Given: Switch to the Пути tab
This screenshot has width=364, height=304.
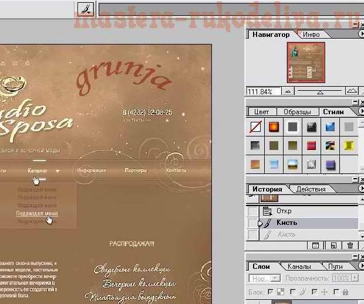Looking at the screenshot, I should point(335,267).
